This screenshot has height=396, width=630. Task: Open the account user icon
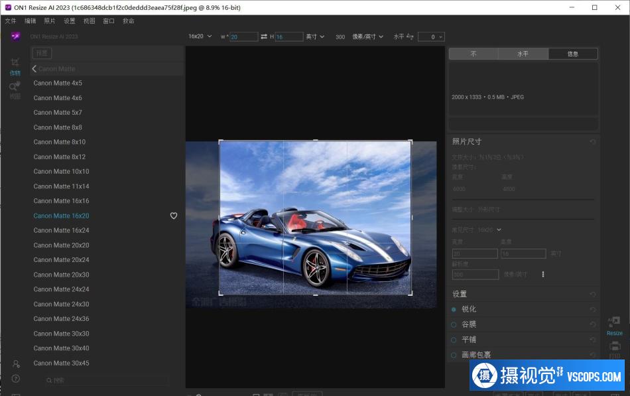(16, 363)
